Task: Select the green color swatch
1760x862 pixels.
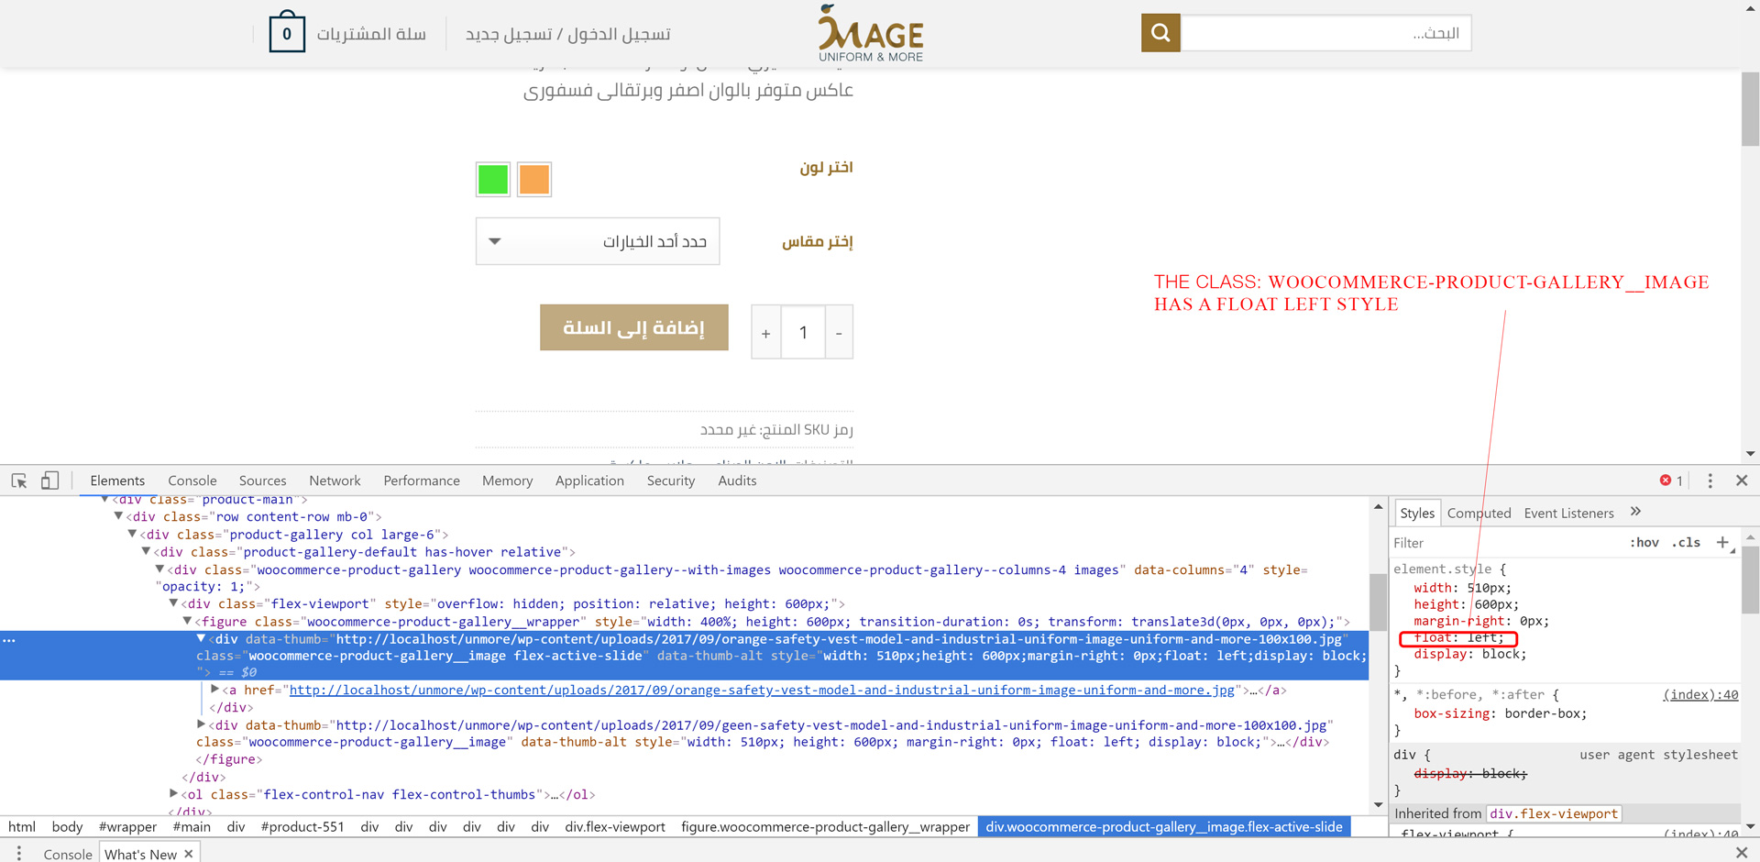Action: [x=493, y=179]
